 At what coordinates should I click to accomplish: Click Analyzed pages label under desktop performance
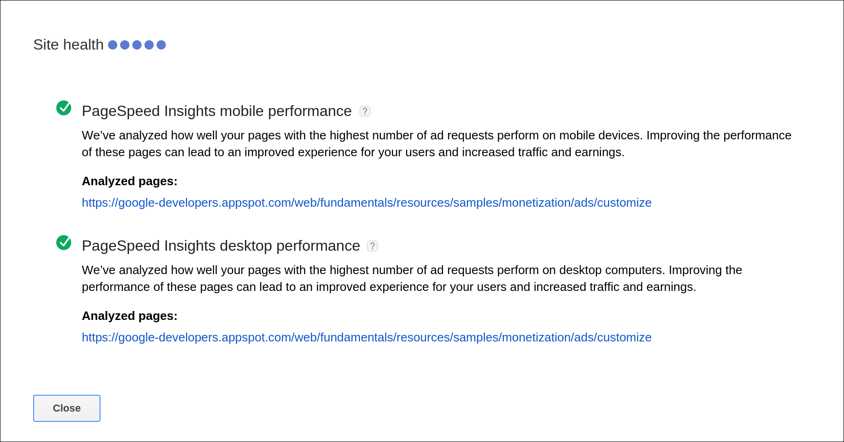(x=129, y=316)
